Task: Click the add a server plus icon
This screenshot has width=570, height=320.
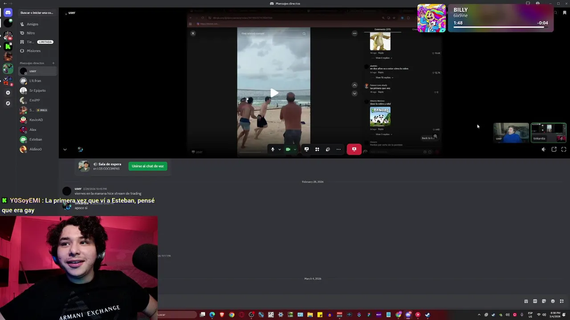Action: point(8,92)
